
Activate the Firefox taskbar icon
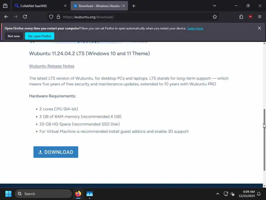(x=78, y=194)
